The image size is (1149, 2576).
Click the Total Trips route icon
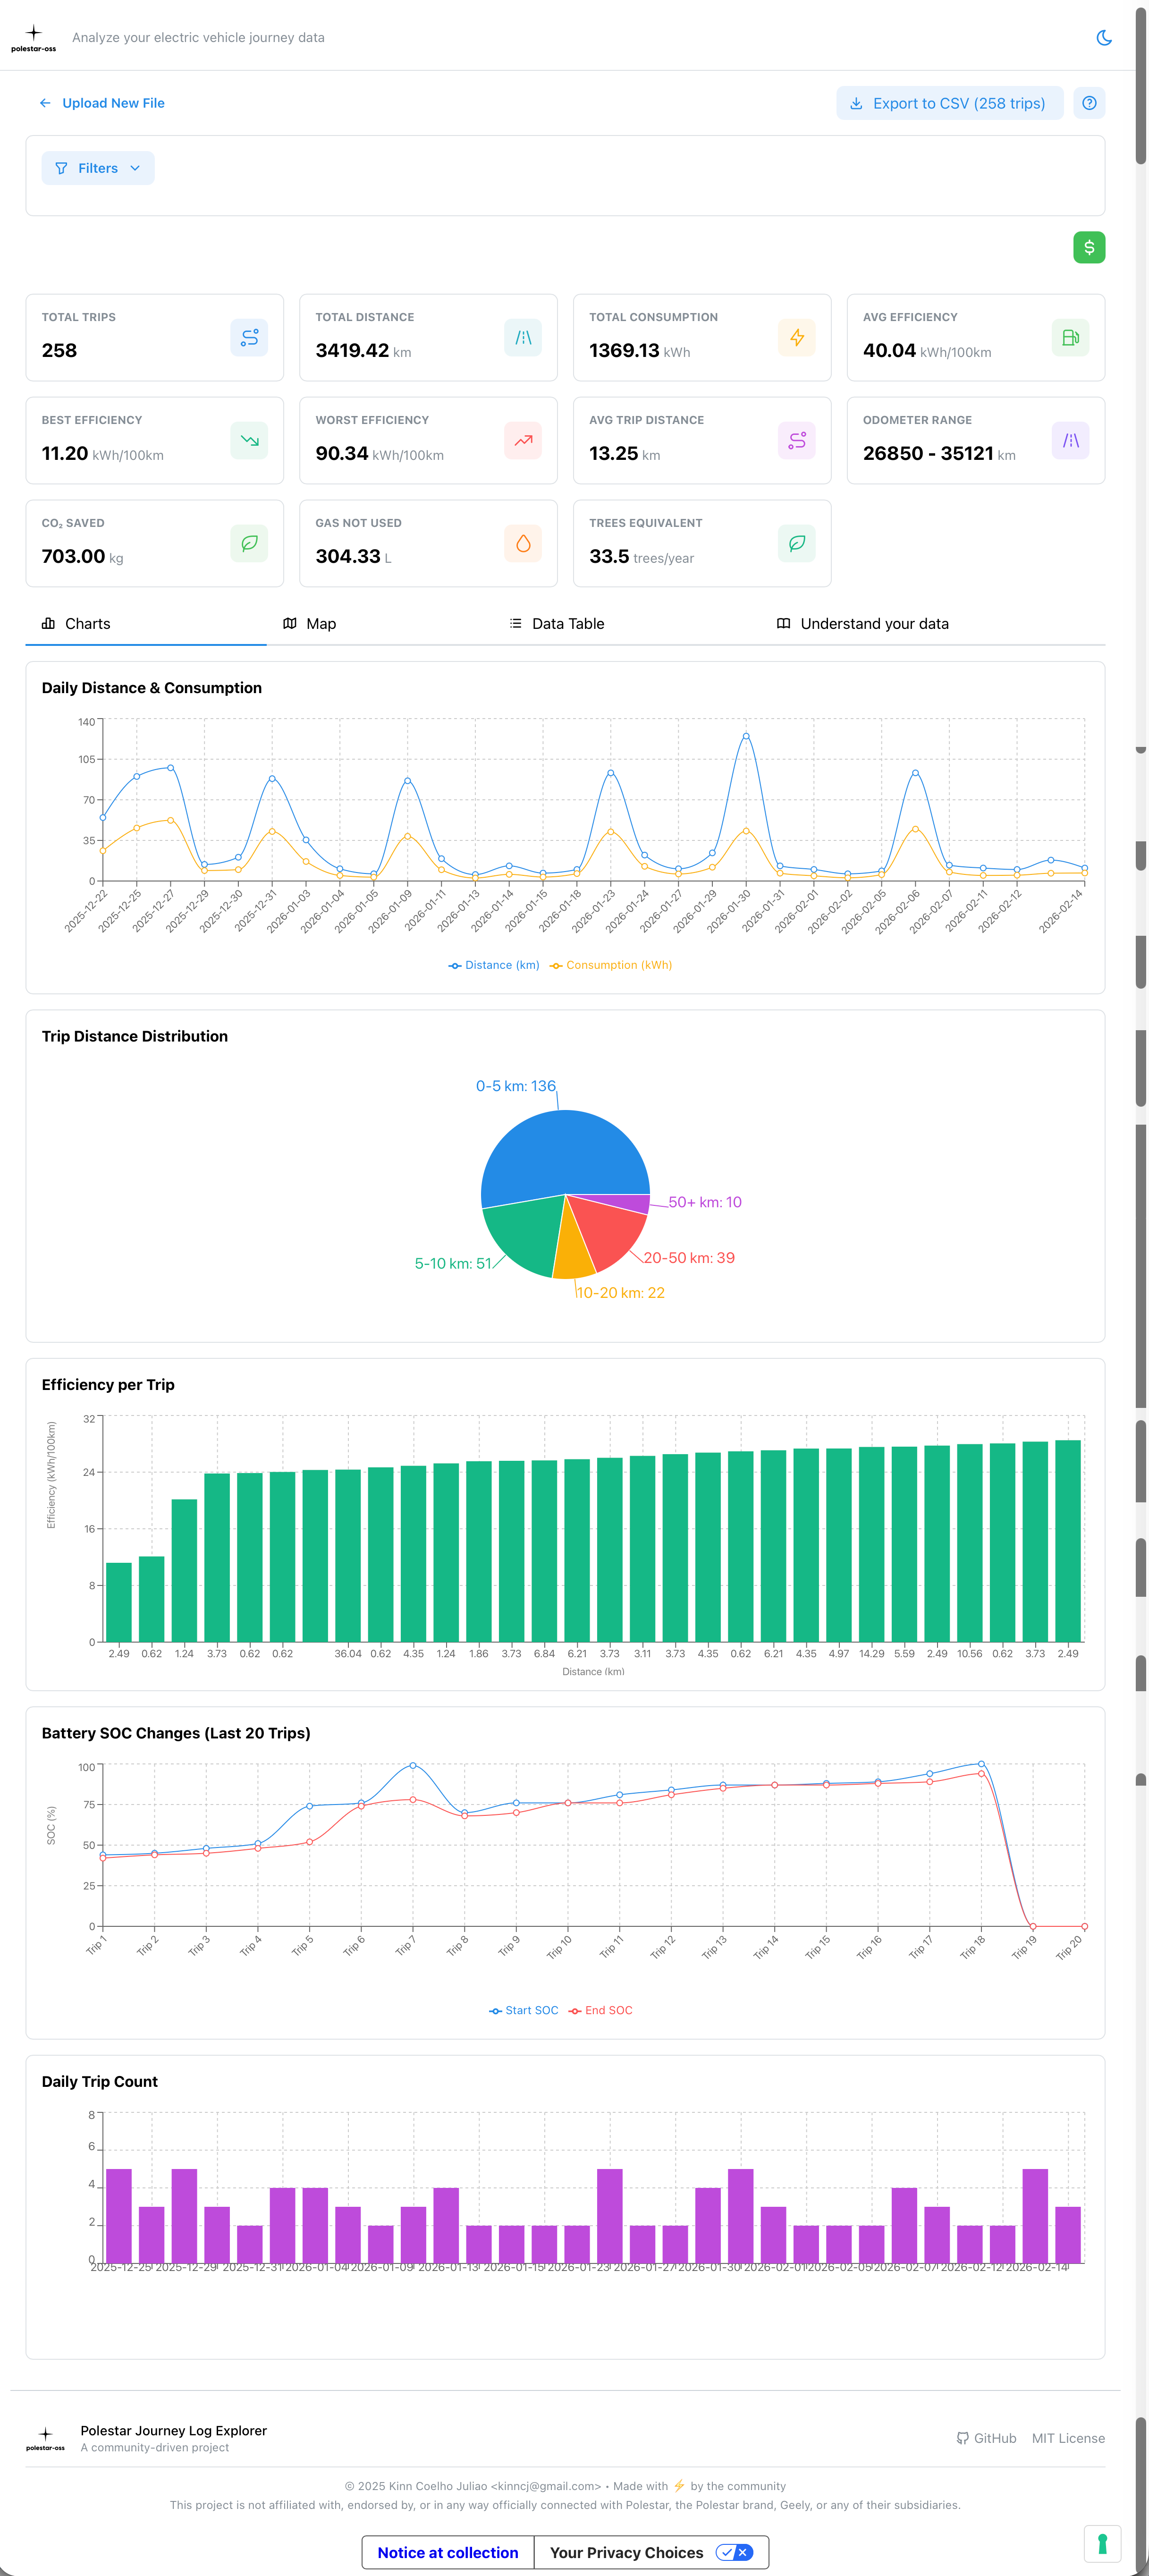(x=249, y=338)
